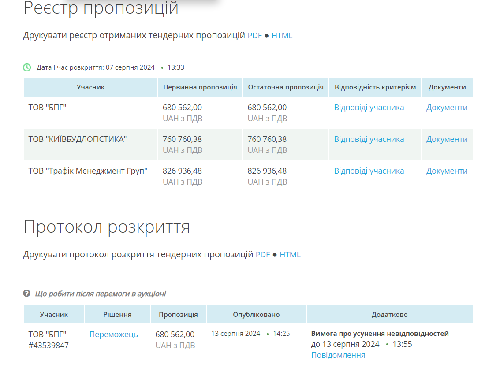Open documents for ТОВ "КИЇВБУДЛОГІСТИКА"
The height and width of the screenshot is (368, 500).
click(447, 139)
